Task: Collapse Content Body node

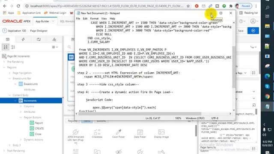Action: (9, 95)
